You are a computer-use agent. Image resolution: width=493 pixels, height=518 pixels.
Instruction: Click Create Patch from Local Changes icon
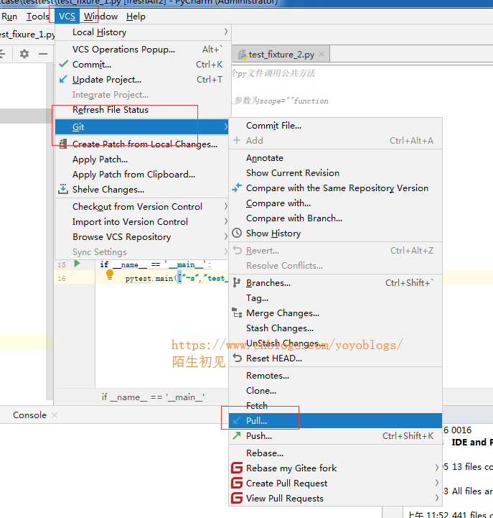[63, 144]
